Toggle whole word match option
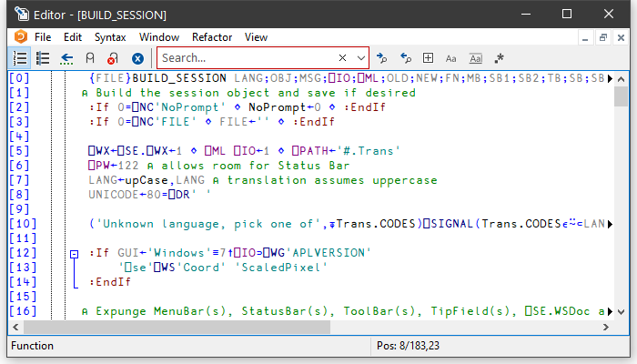 (x=475, y=58)
